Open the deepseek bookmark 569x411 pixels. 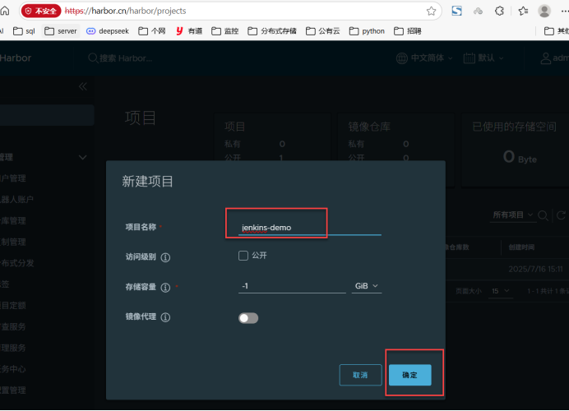coord(109,30)
